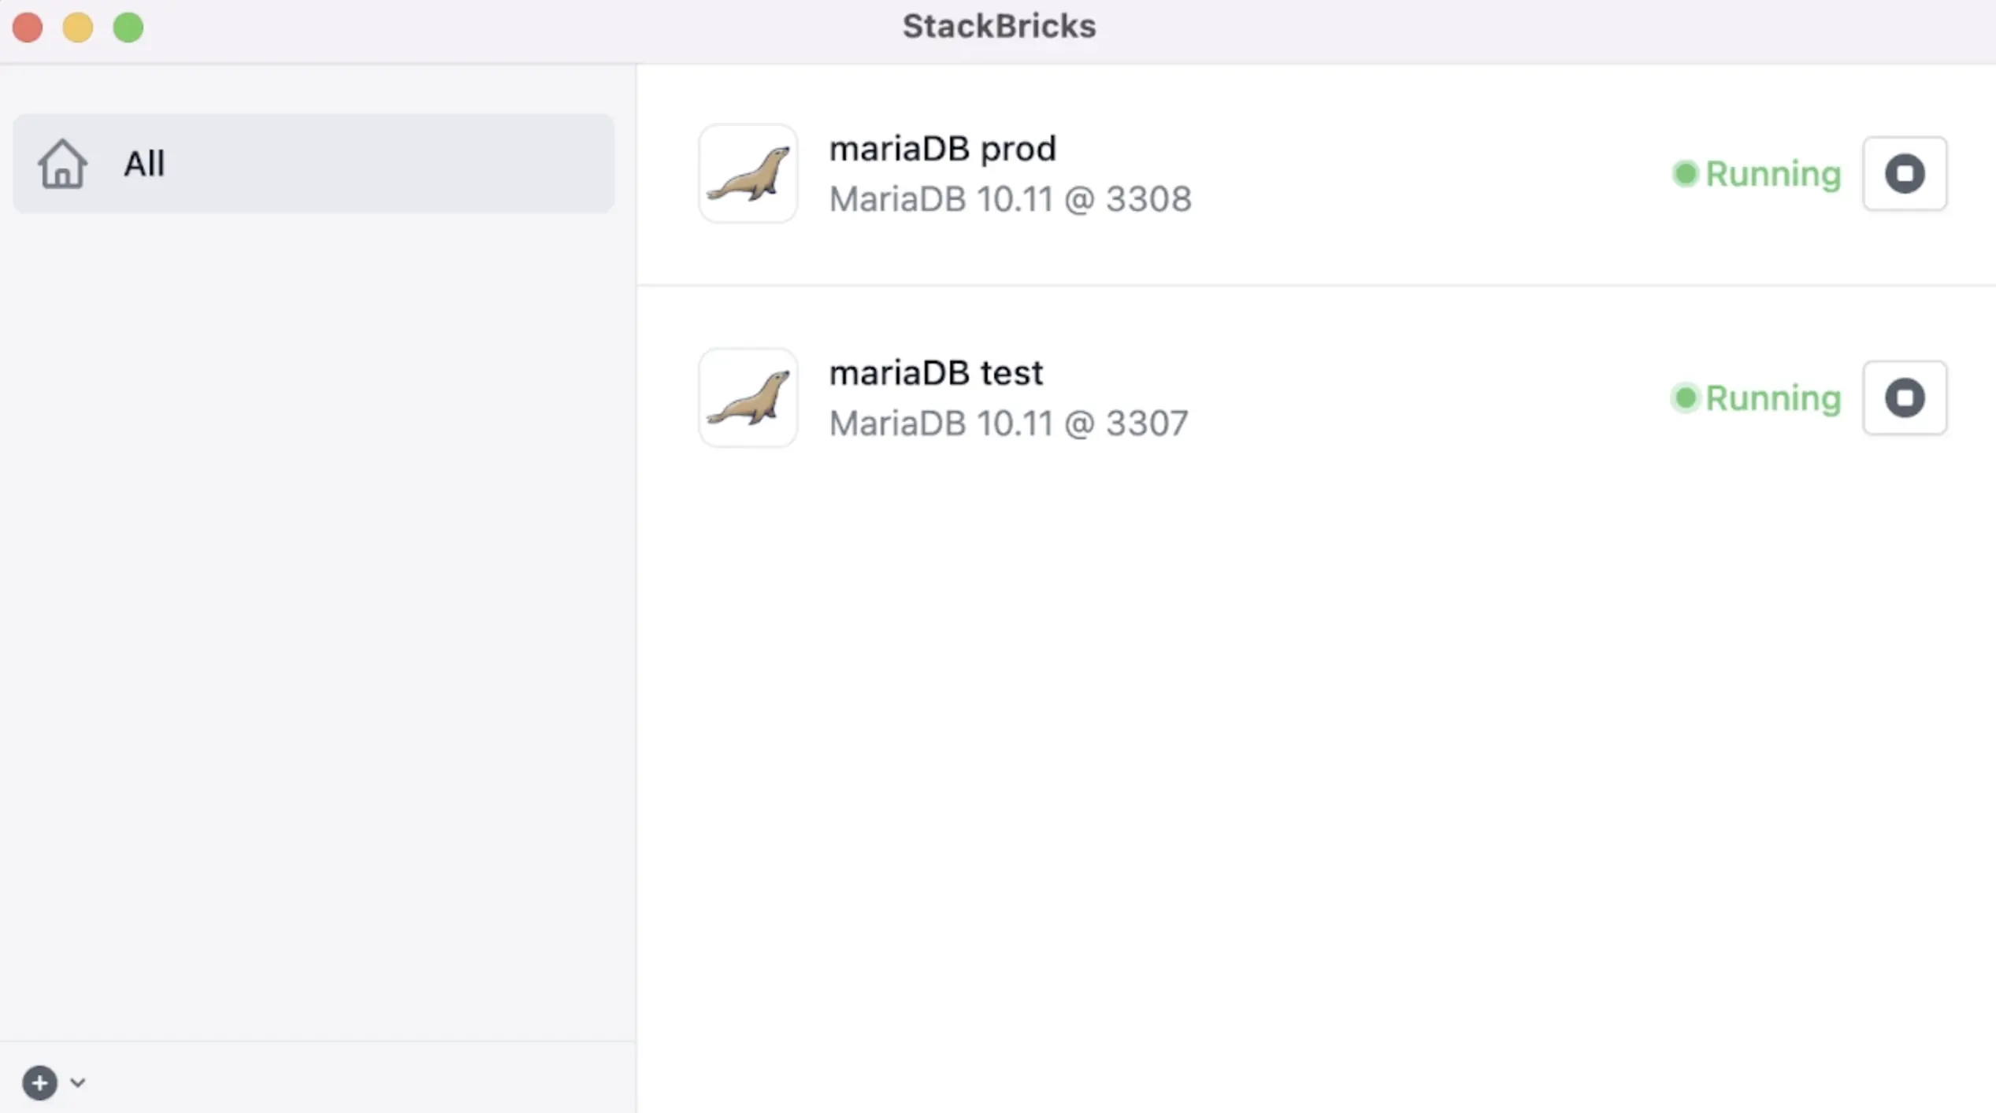Maximize the StackBricks window with green button
This screenshot has height=1113, width=1996.
(128, 28)
